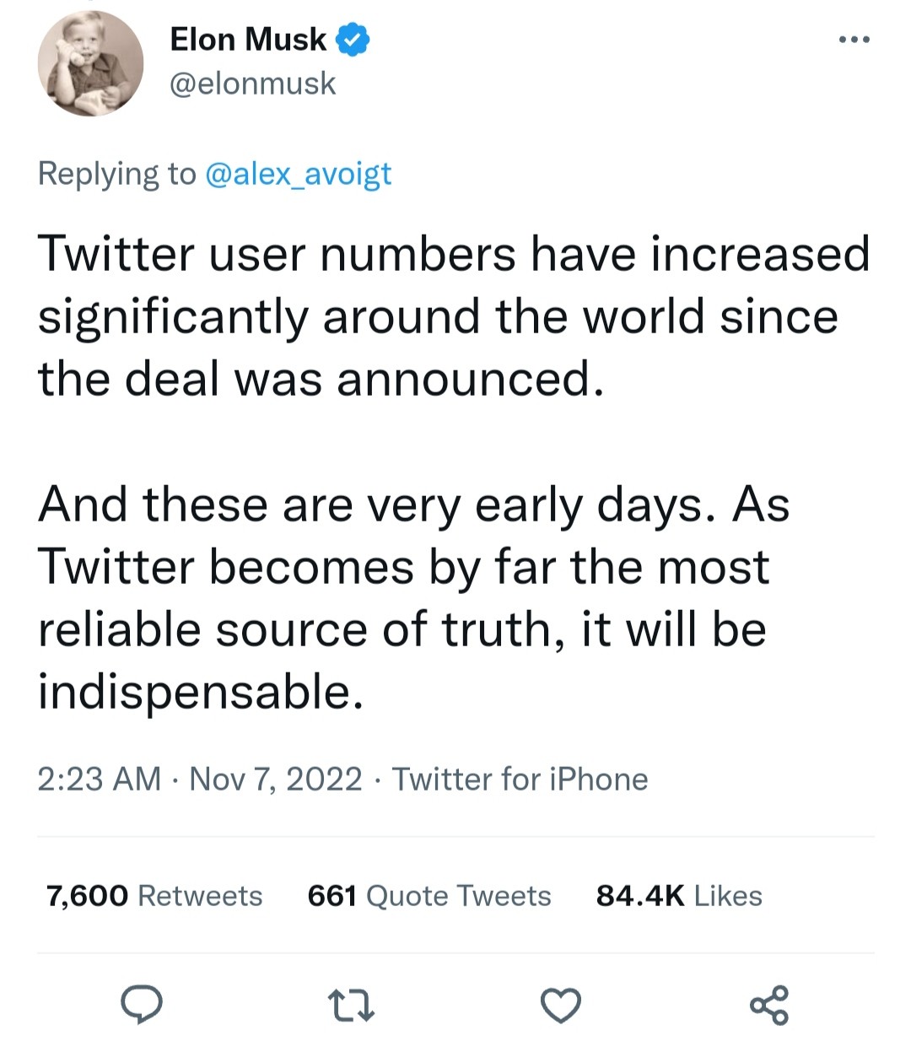This screenshot has height=1052, width=911.
Task: Open Elon Musk's profile picture
Action: 90,63
